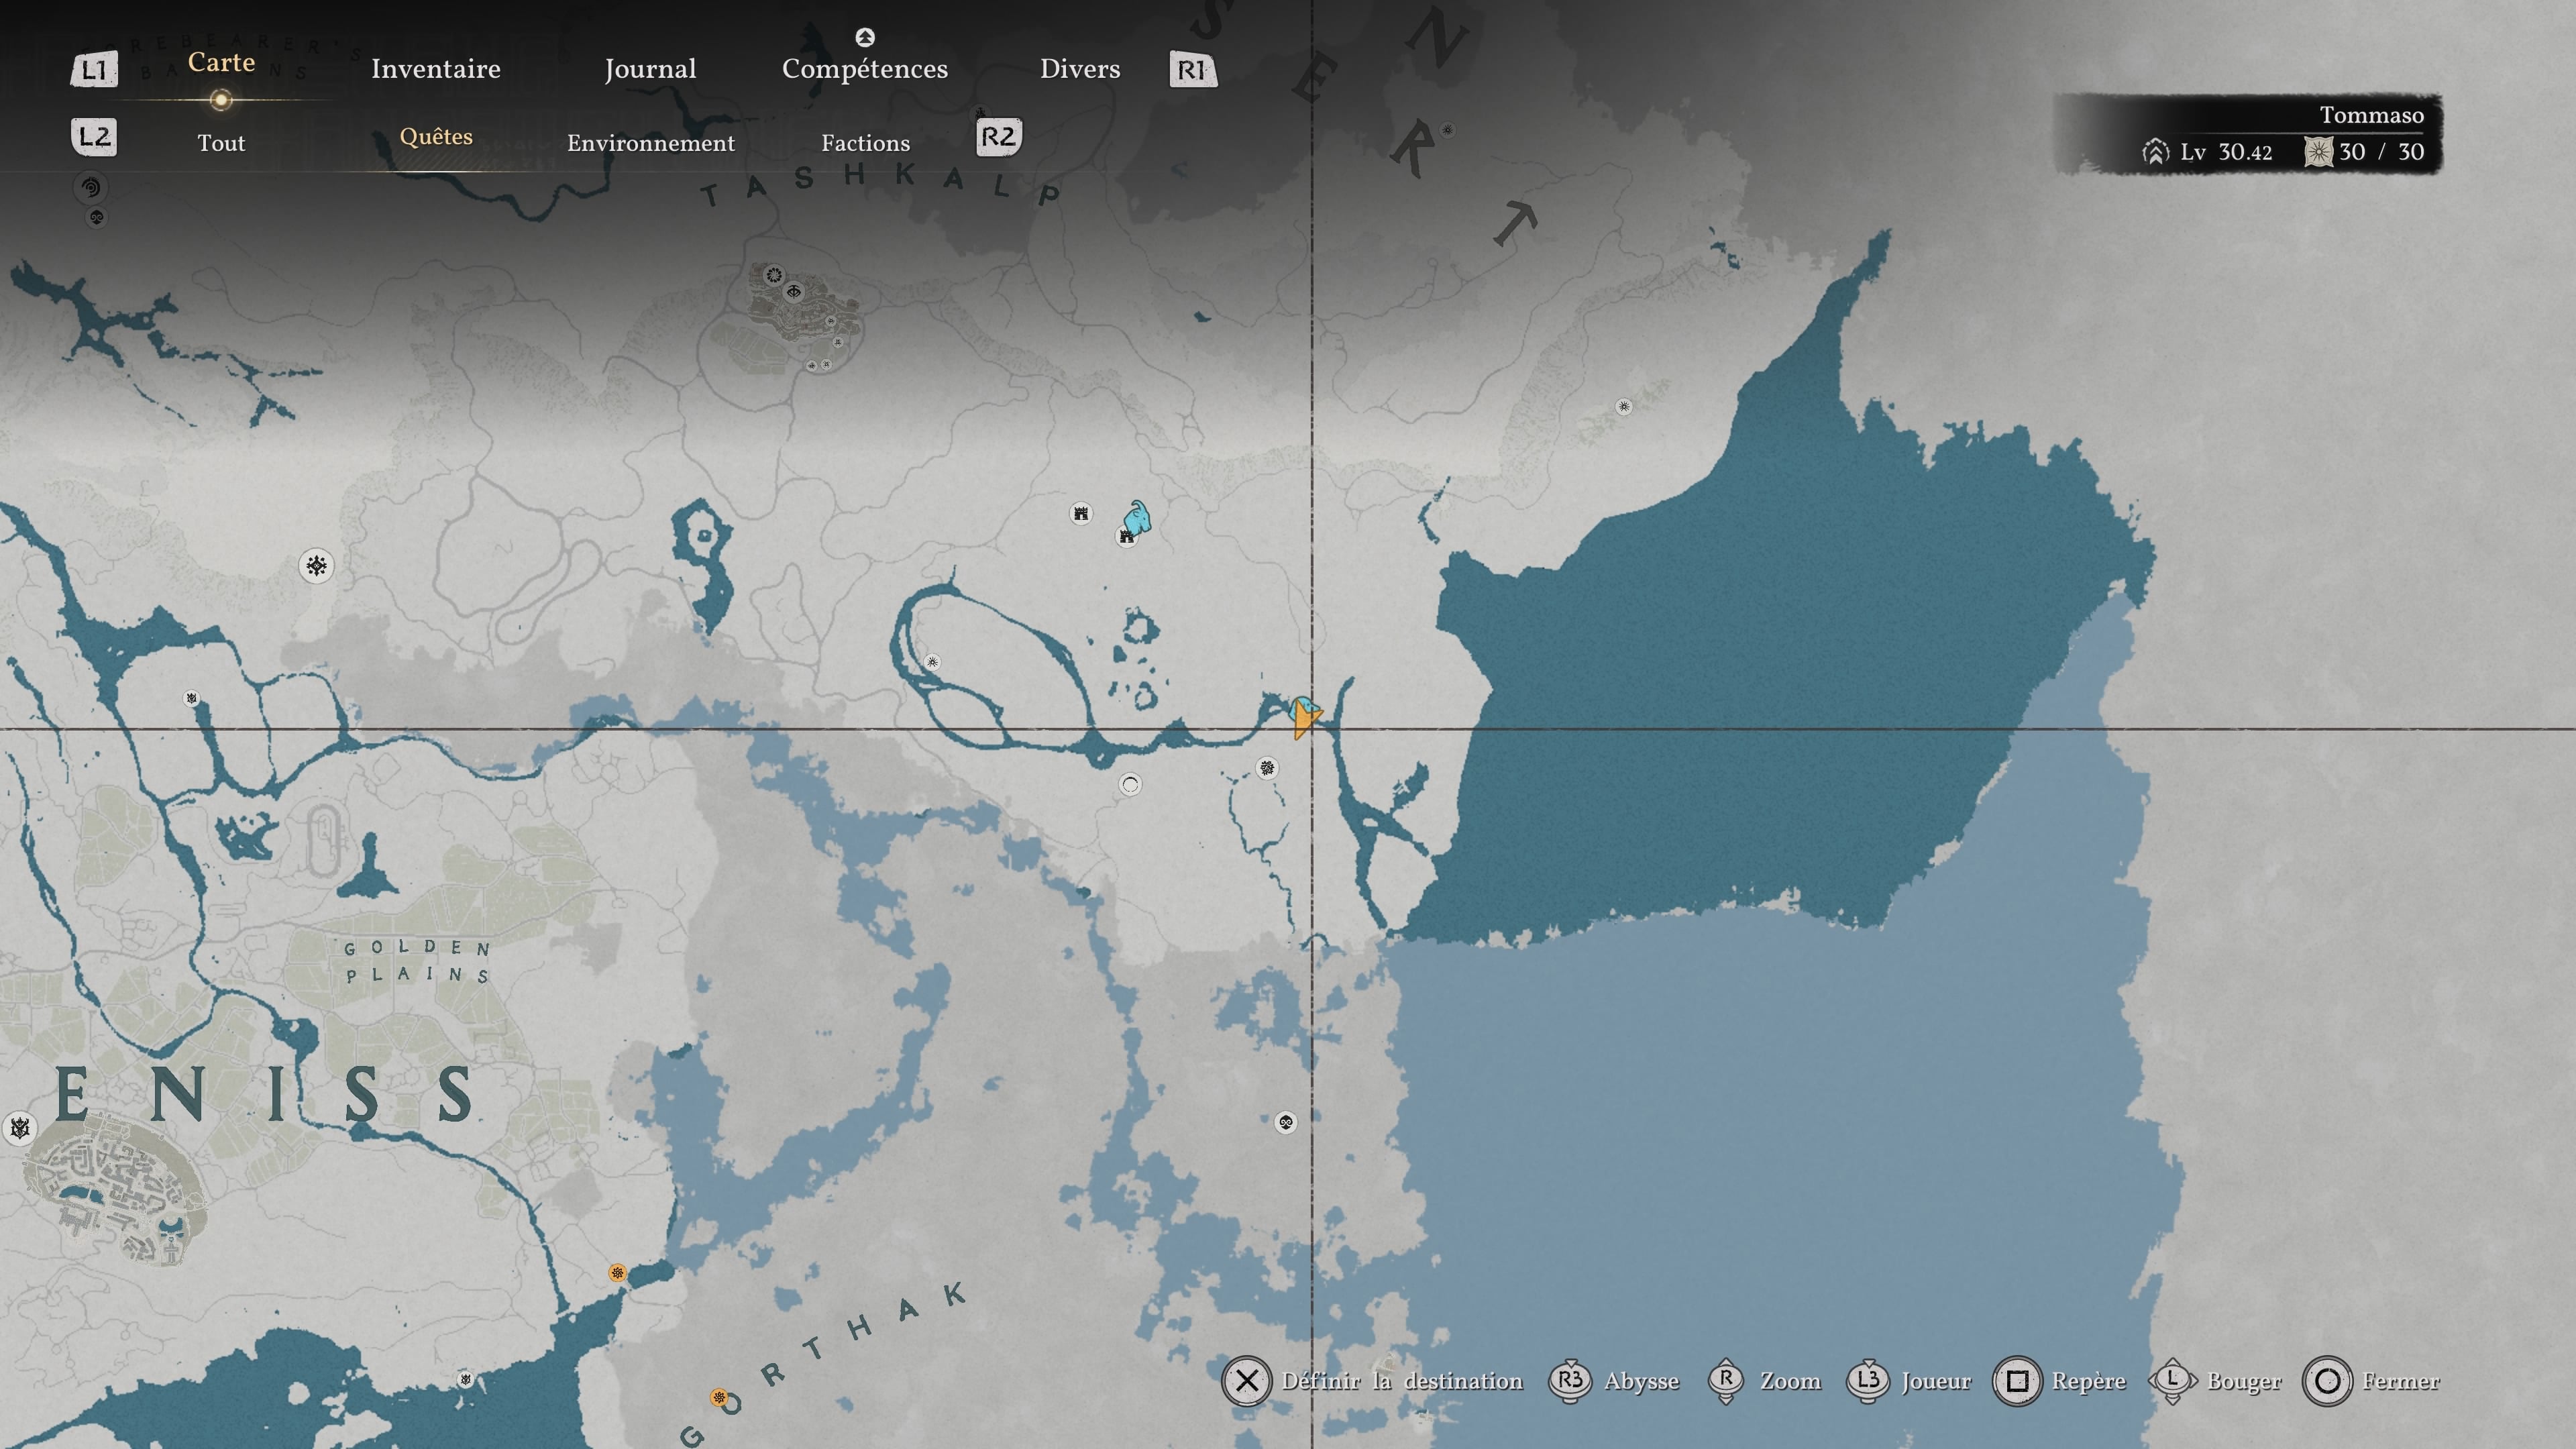Click the R2 next-filter button
The height and width of the screenshot is (1449, 2576).
coord(999,137)
